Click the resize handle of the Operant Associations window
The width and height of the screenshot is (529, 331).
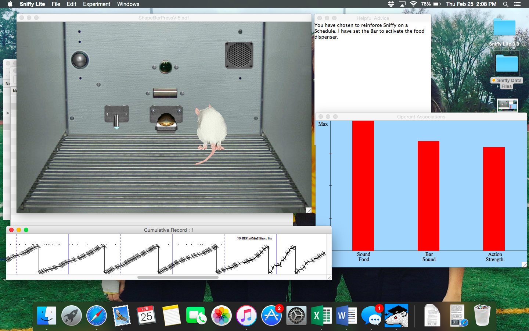coord(524,264)
